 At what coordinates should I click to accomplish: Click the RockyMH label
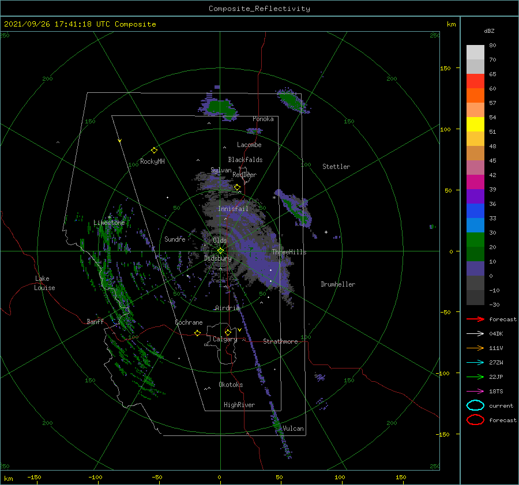152,161
